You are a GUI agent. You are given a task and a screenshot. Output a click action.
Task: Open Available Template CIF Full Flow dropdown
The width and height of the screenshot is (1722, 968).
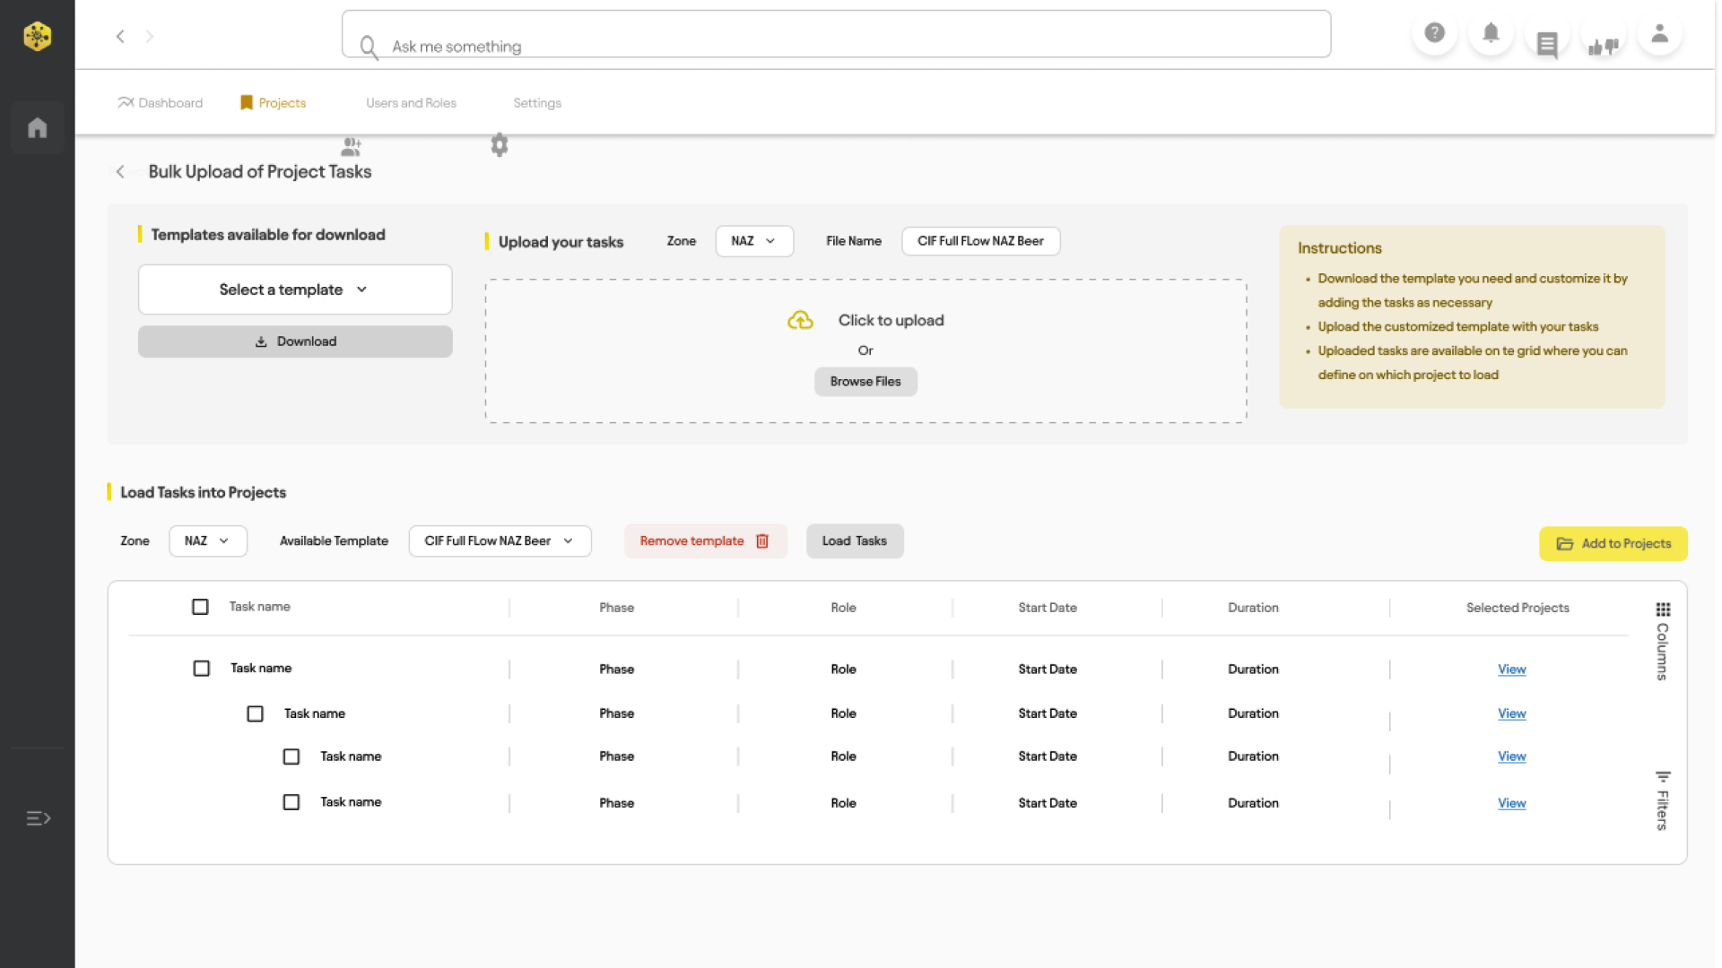500,541
